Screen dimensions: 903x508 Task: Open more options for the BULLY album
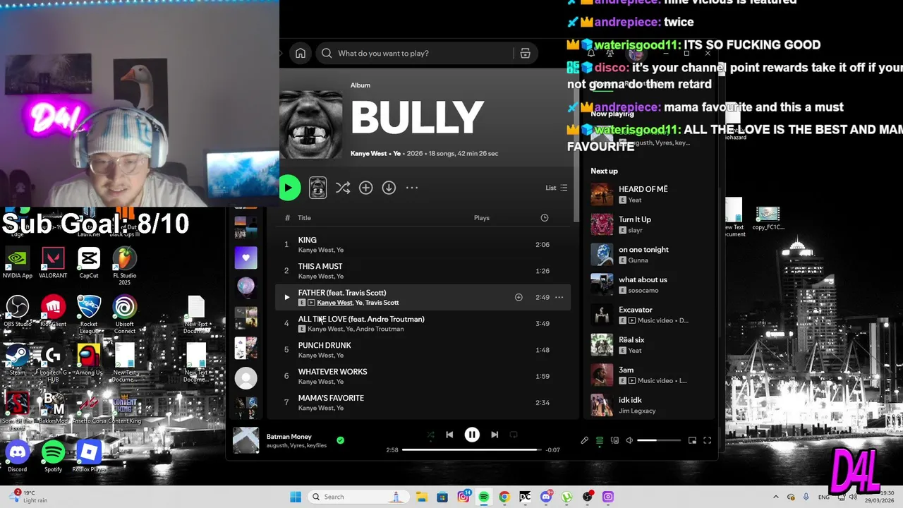click(x=412, y=188)
